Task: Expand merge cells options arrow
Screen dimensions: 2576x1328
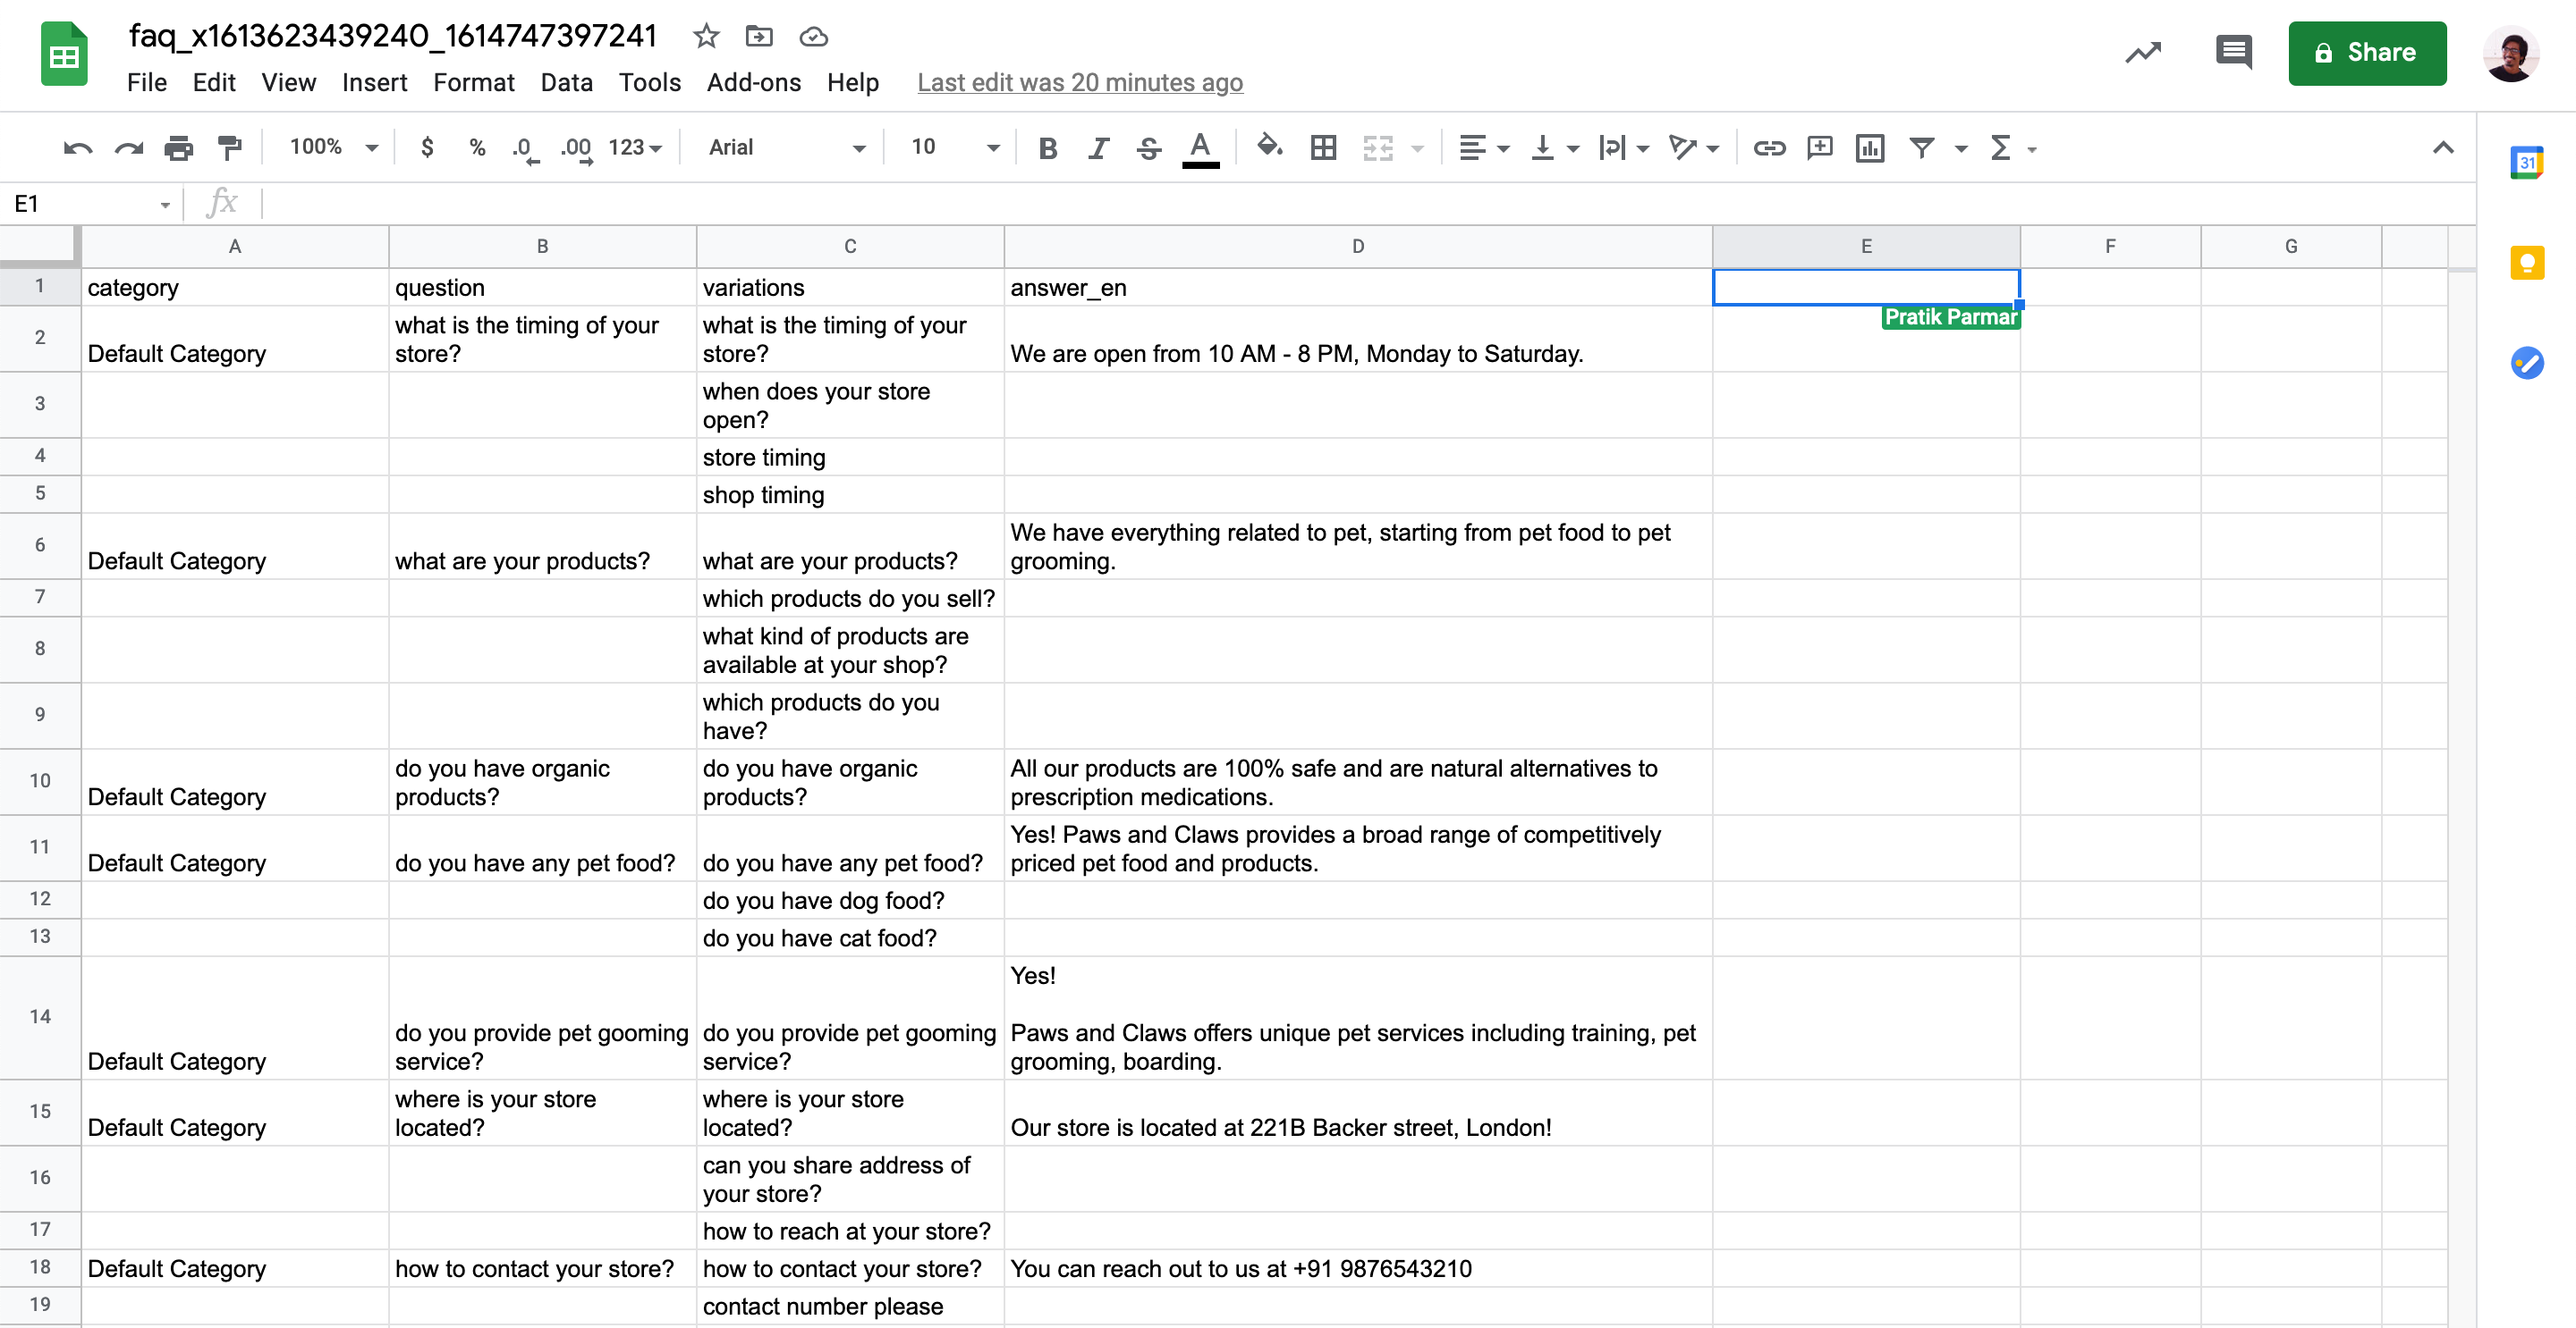Action: click(x=1417, y=149)
